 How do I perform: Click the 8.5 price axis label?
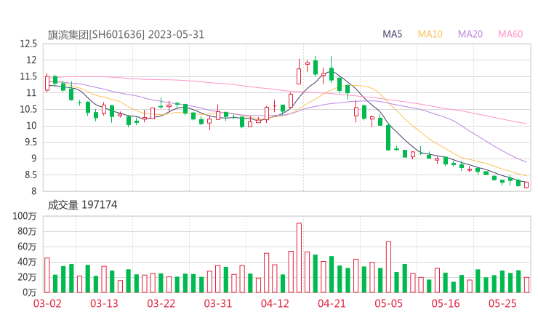coord(31,175)
